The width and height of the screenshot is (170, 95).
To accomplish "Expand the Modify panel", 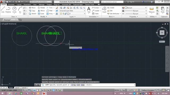I will pyautogui.click(x=44, y=17).
